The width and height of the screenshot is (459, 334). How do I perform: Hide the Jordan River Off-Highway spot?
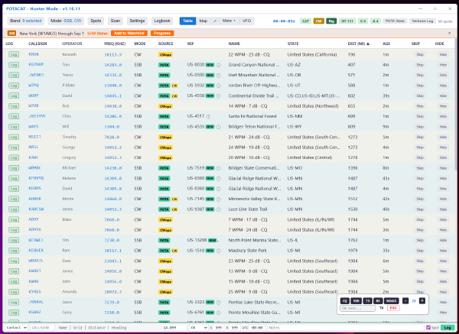tap(443, 86)
